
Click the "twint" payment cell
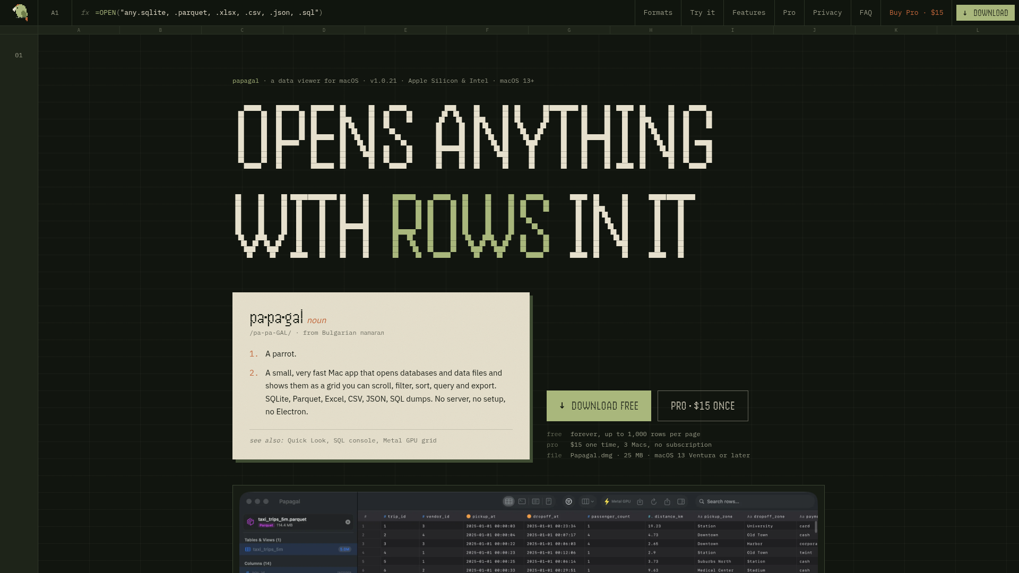pyautogui.click(x=806, y=553)
